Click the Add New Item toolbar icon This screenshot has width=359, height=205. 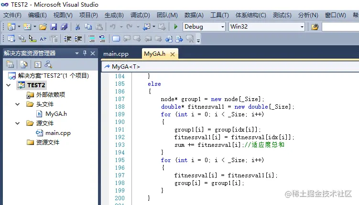click(27, 27)
